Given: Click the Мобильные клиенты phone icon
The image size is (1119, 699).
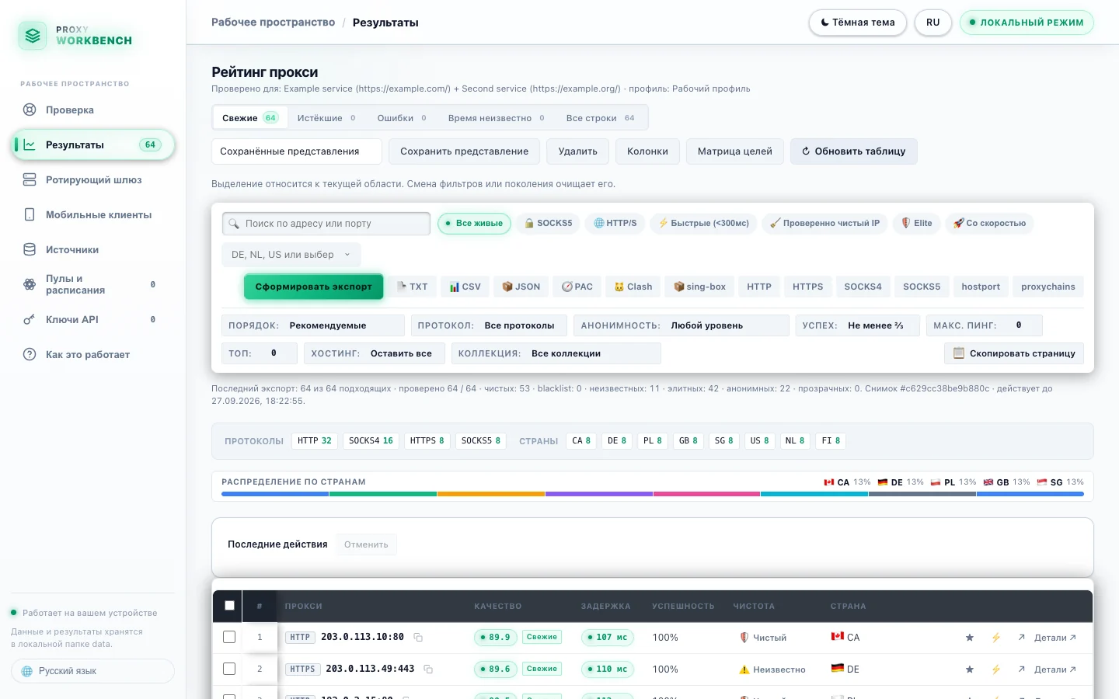Looking at the screenshot, I should coord(30,214).
